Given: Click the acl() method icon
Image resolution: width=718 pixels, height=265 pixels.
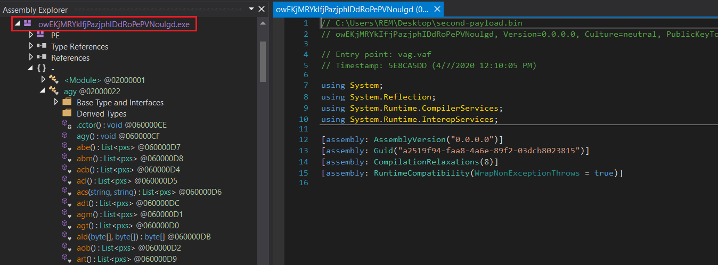Looking at the screenshot, I should (x=67, y=180).
